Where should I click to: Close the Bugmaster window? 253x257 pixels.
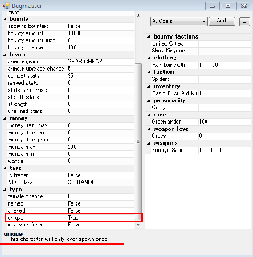point(244,6)
